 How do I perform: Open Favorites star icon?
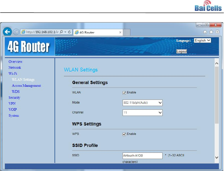point(211,32)
